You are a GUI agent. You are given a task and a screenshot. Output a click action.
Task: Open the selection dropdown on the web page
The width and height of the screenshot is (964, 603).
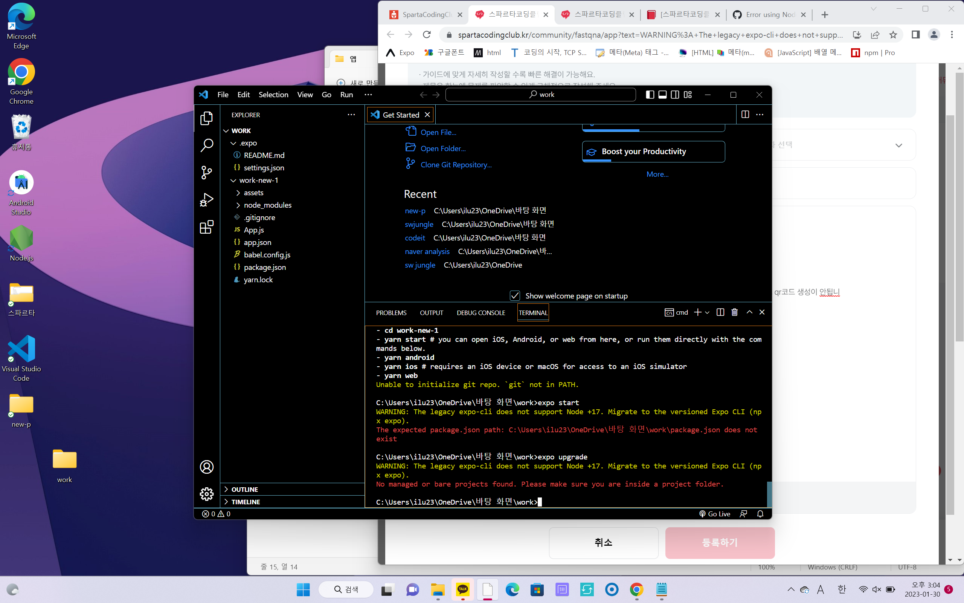[898, 145]
